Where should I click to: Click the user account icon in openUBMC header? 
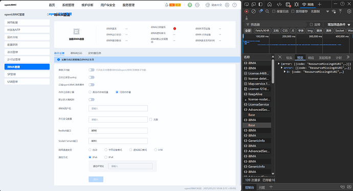pos(227,5)
